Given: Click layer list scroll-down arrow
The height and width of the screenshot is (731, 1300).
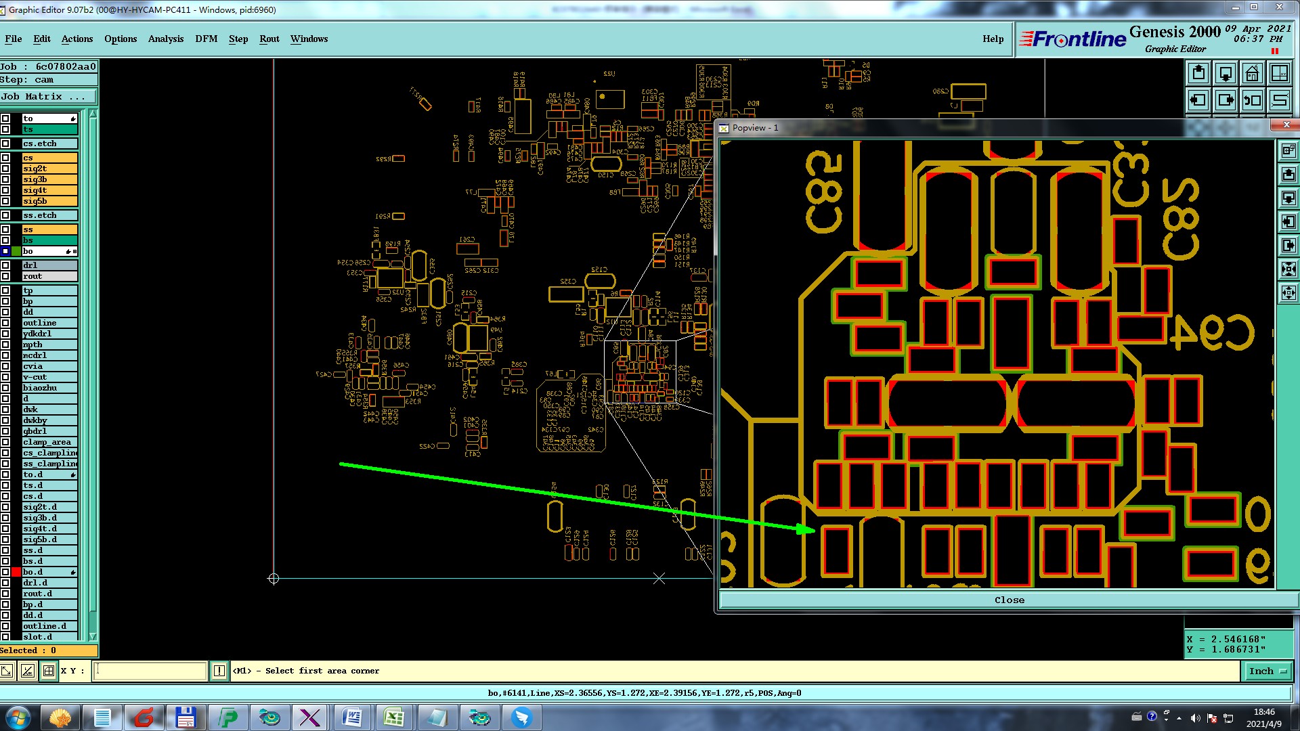Looking at the screenshot, I should 93,636.
